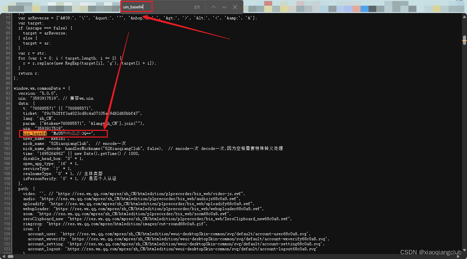Click the highlighted uin_base64 key in code
Viewport: 467px width, 259px height.
(x=35, y=134)
